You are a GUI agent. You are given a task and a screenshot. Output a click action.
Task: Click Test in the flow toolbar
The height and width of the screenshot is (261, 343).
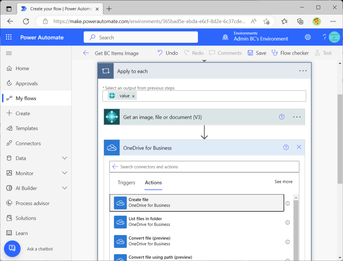[323, 53]
